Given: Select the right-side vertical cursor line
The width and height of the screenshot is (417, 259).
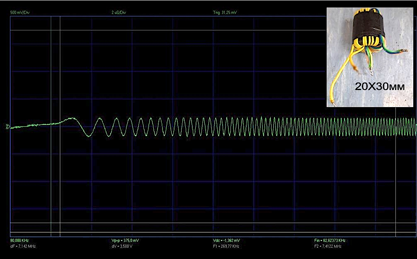Looking at the screenshot, I should [x=396, y=166].
